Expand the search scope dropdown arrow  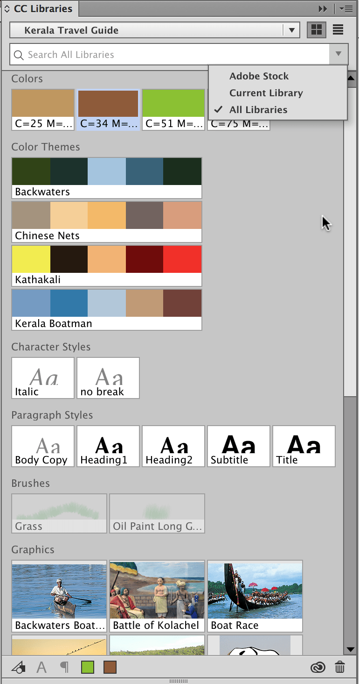(x=338, y=54)
